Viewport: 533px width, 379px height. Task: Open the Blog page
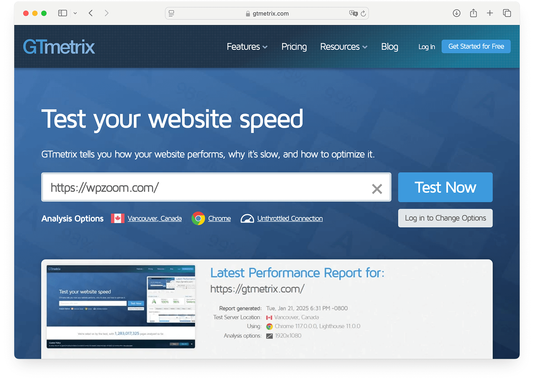pyautogui.click(x=389, y=47)
